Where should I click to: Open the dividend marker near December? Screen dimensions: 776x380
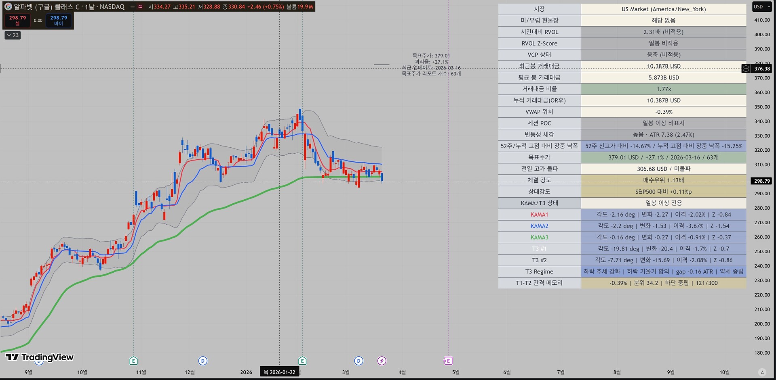point(203,361)
